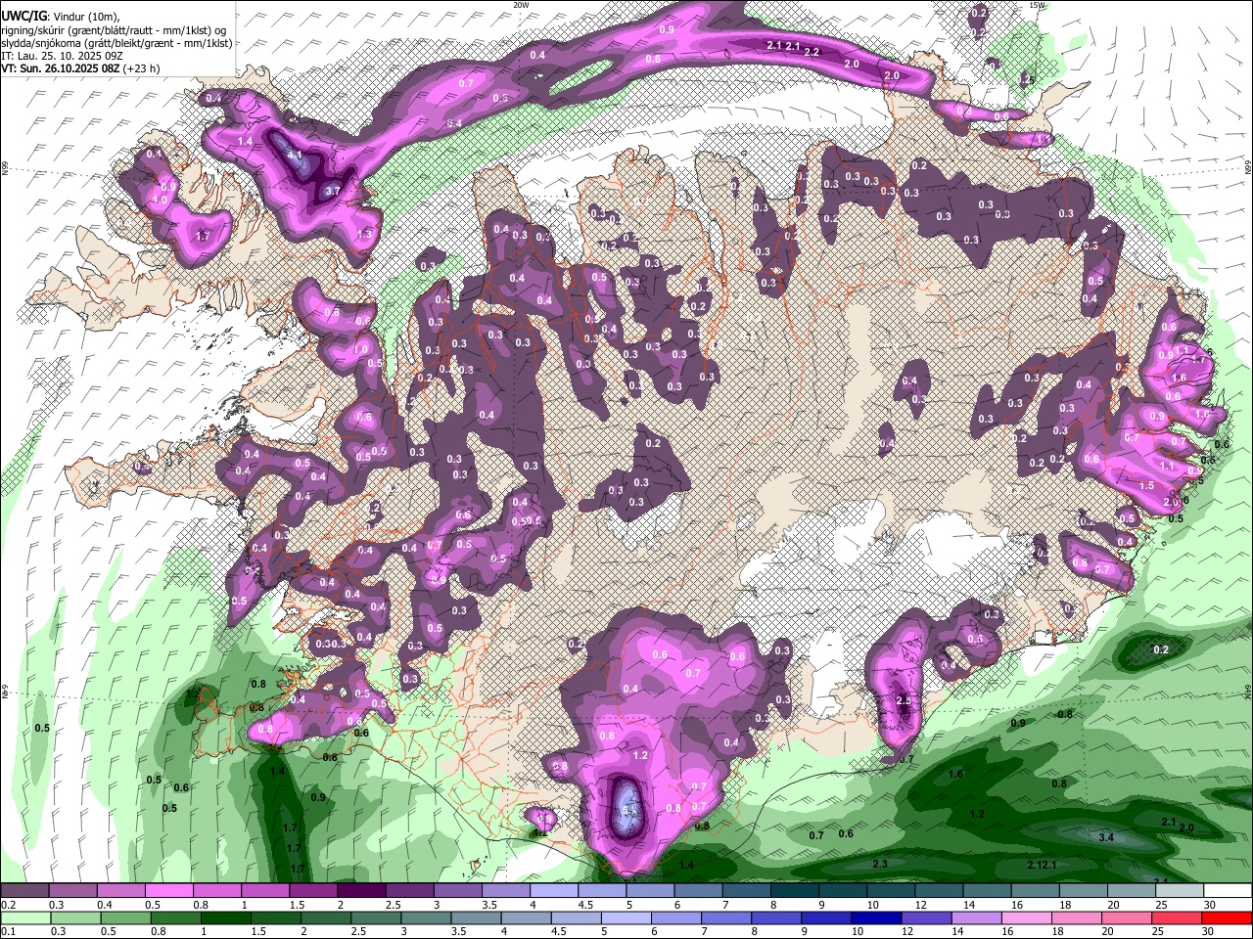Click the 'rigning/skúrir' legend description line
Screen dimensions: 1253x939
(x=114, y=28)
